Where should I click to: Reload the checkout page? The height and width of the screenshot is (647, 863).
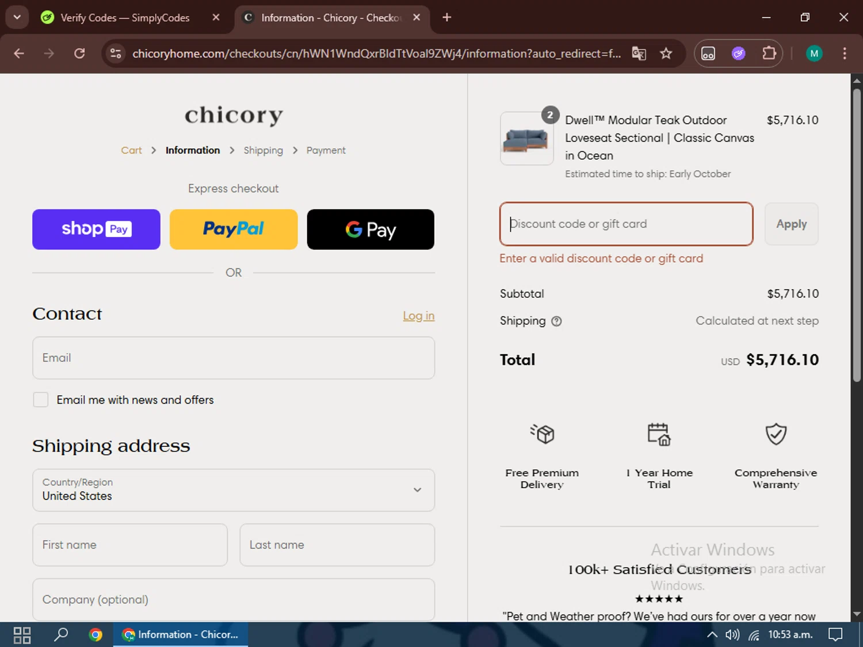point(79,53)
